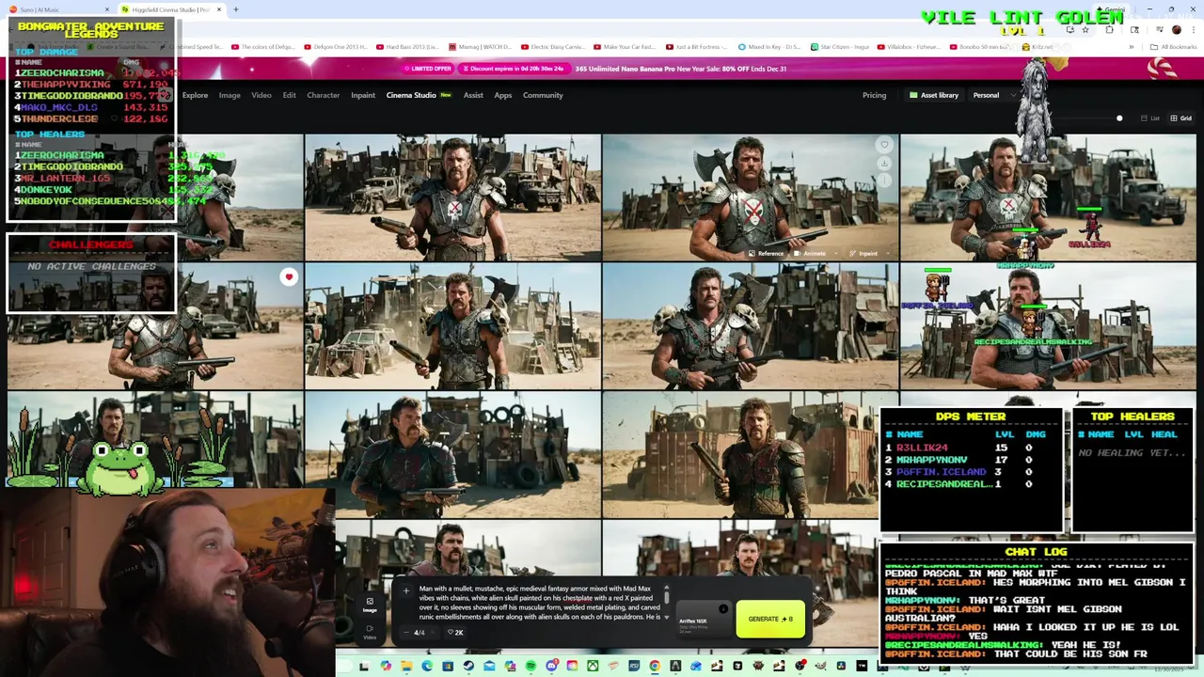The height and width of the screenshot is (677, 1204).
Task: Open Microsoft Store from the taskbar
Action: (448, 666)
